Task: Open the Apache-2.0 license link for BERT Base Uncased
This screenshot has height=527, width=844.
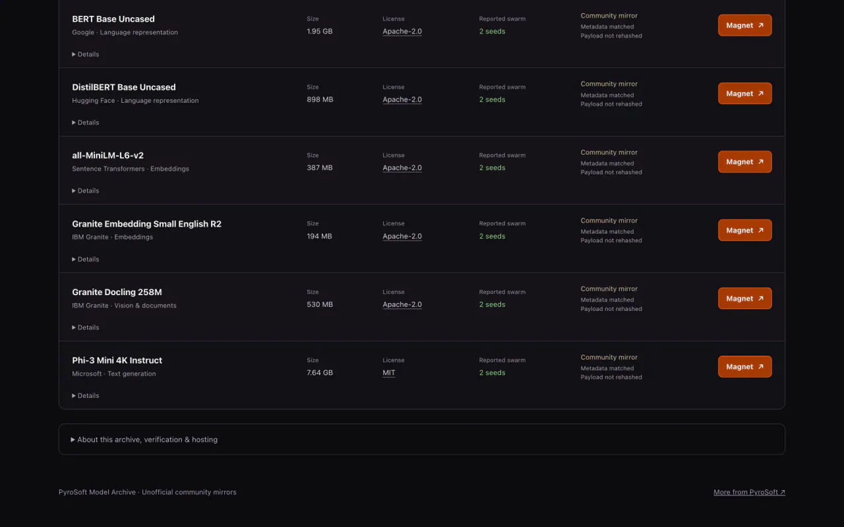Action: point(402,32)
